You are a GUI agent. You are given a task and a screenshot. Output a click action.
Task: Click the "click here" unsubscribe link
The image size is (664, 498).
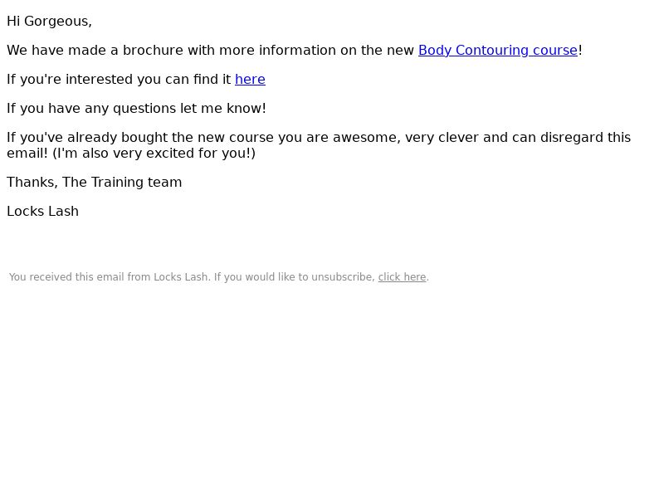tap(402, 277)
